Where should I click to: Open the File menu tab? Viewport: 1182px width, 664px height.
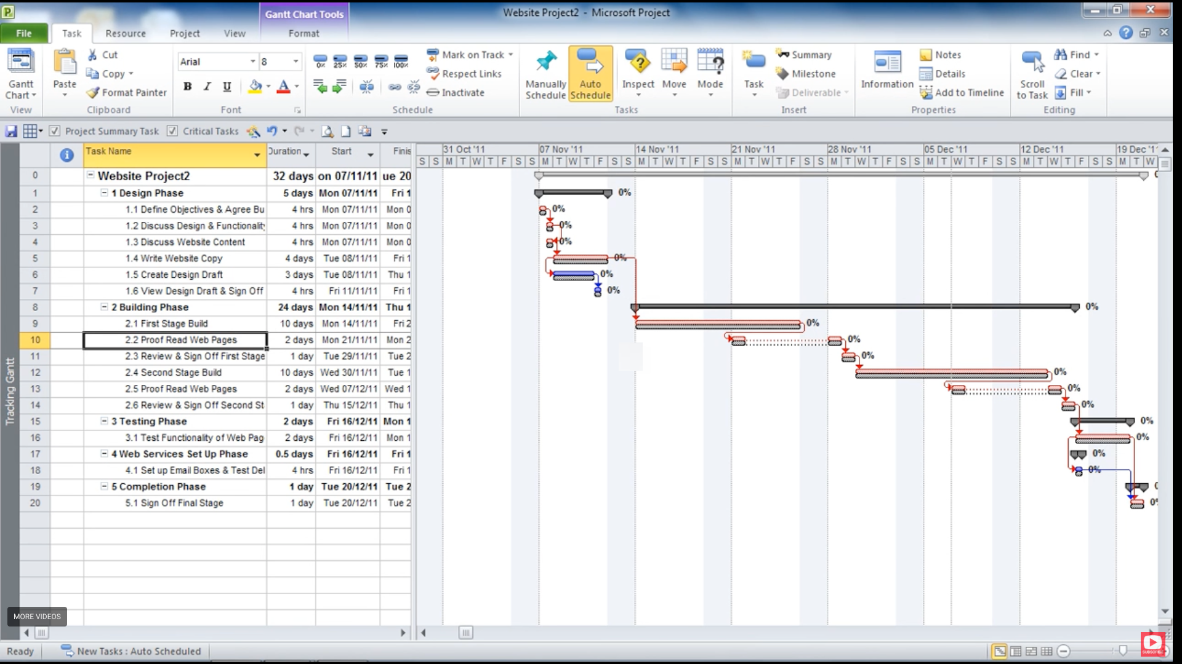(x=24, y=33)
